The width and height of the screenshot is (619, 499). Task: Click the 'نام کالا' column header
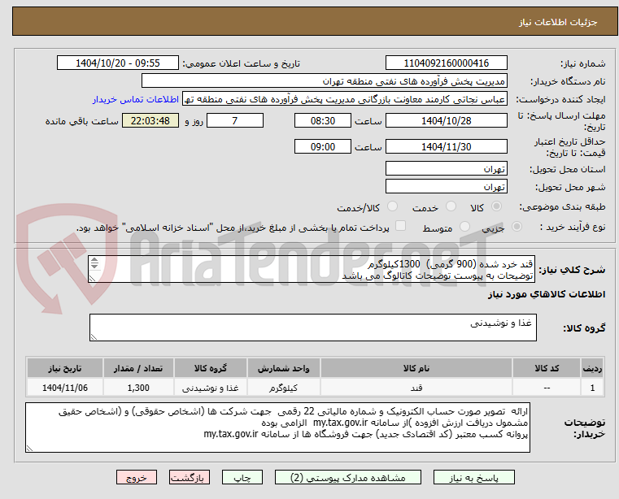[x=416, y=368]
